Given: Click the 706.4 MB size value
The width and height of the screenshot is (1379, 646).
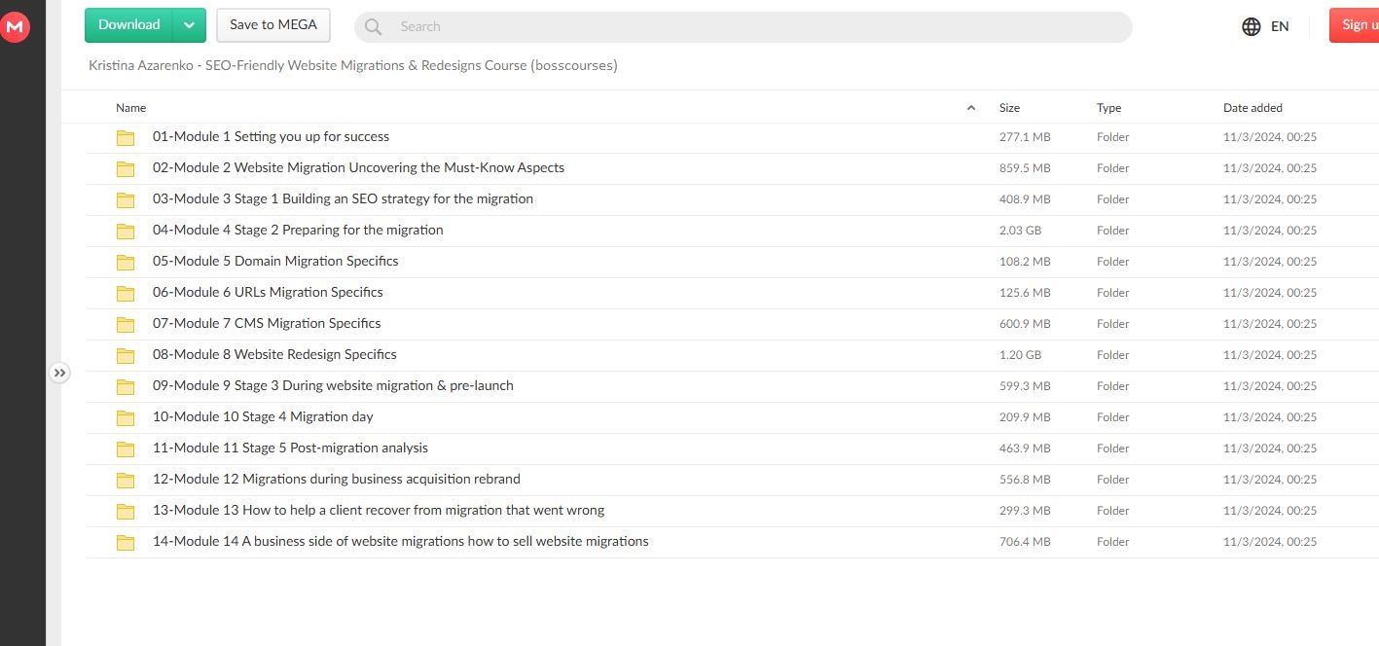Looking at the screenshot, I should pyautogui.click(x=1025, y=542).
